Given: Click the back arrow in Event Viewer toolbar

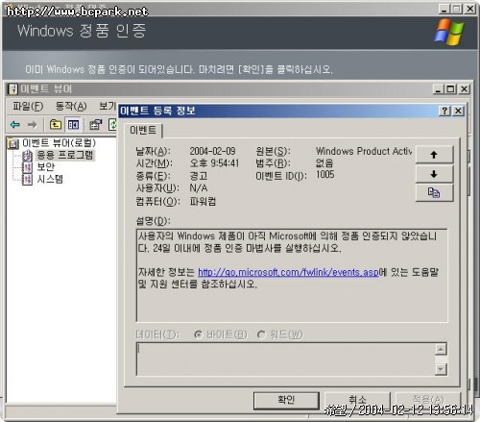Looking at the screenshot, I should tap(15, 124).
